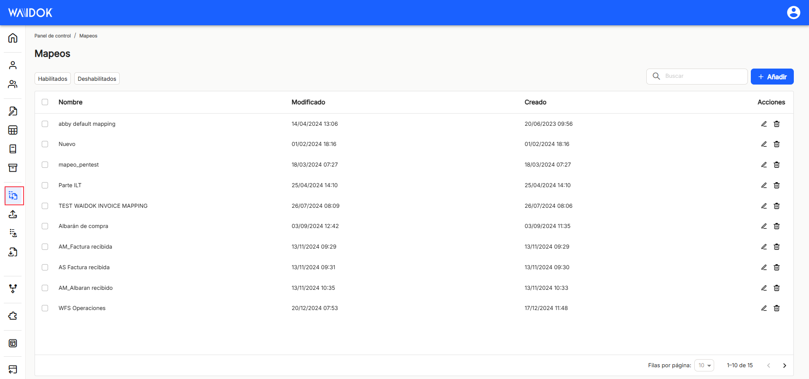Open the book sidebar icon
This screenshot has width=809, height=379.
click(13, 149)
